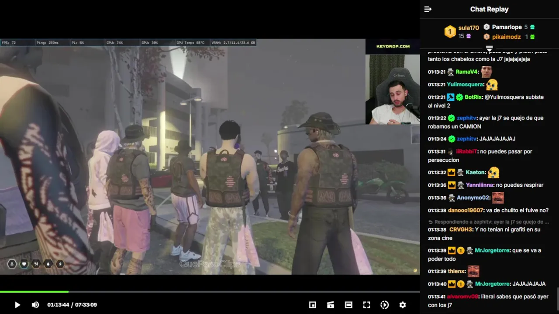Jump to chat timestamp 01:13:41

[437, 297]
